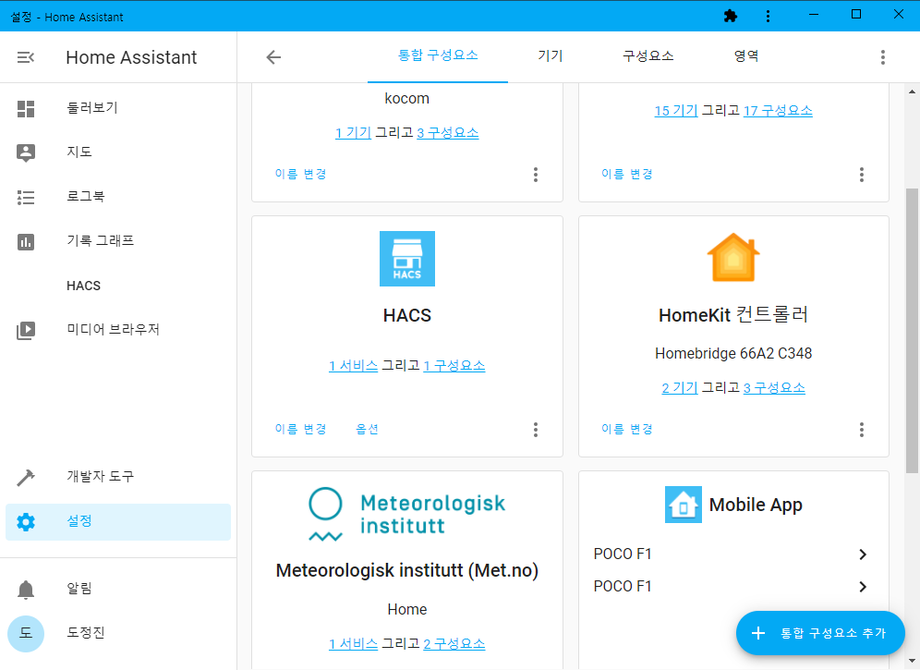Expand the first POCO F1 entry chevron
Screen dimensions: 920x670
[863, 554]
